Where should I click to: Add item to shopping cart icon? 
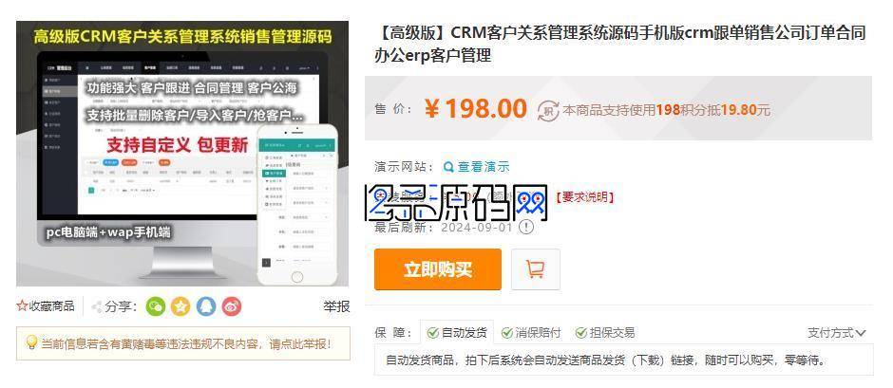(x=536, y=269)
